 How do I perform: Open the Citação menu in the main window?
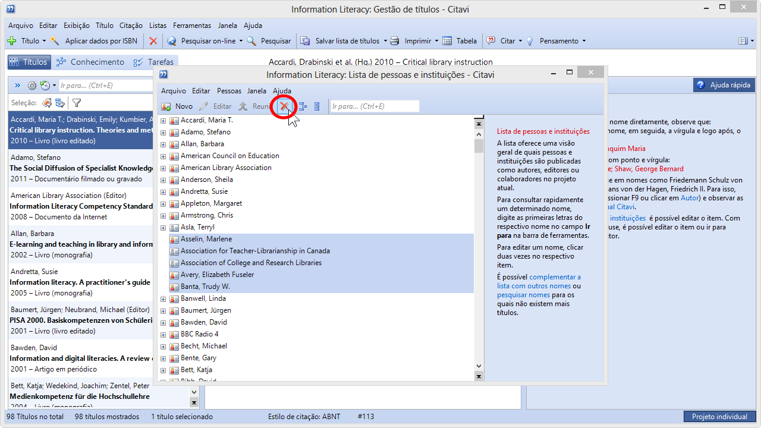131,26
